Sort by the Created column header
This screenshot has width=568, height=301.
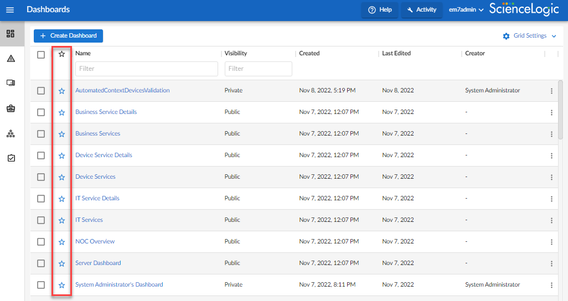[309, 54]
